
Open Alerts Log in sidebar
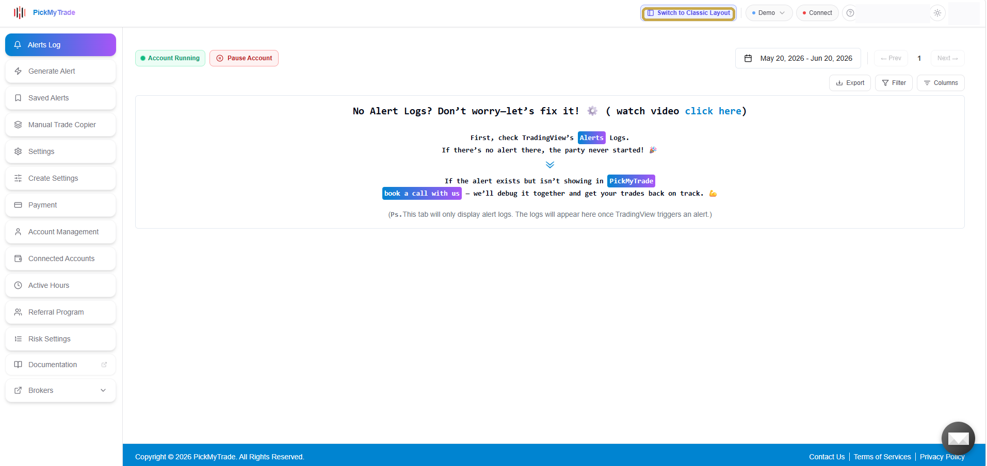pos(60,45)
